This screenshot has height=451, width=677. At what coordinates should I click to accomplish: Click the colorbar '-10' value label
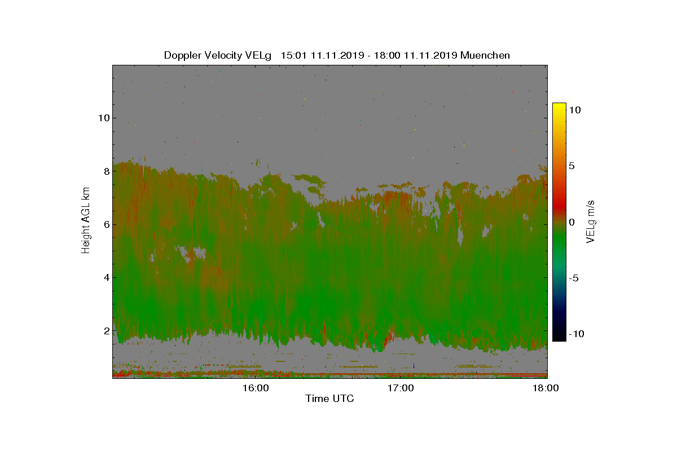point(576,334)
